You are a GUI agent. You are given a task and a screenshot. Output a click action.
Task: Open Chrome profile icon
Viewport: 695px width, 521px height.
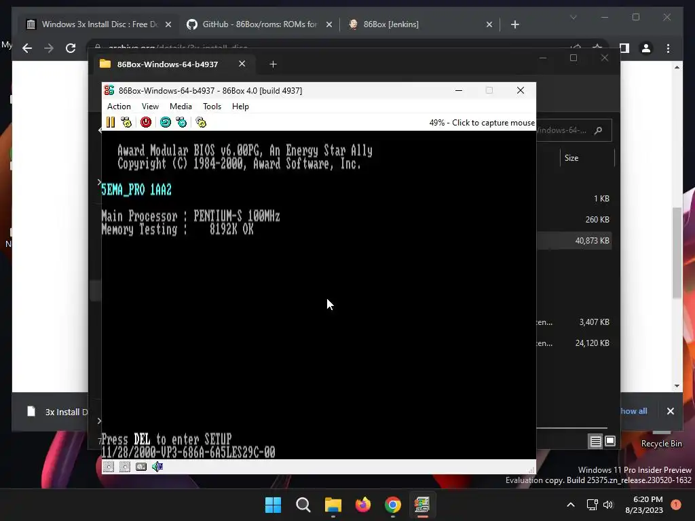click(x=646, y=48)
